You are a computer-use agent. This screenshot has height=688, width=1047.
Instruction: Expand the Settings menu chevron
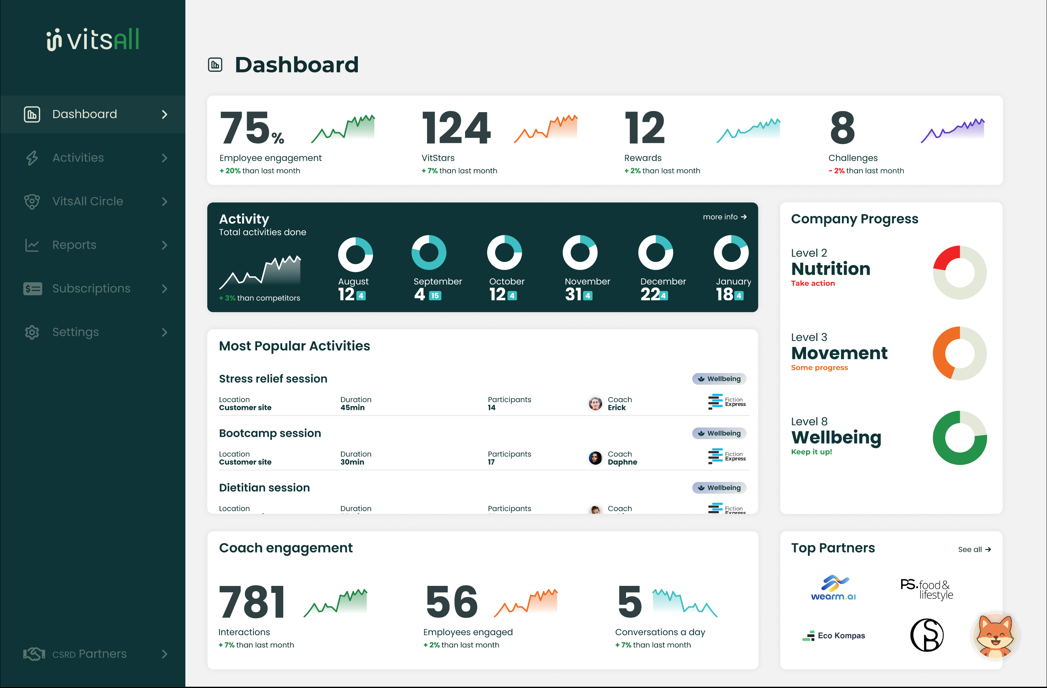[165, 332]
